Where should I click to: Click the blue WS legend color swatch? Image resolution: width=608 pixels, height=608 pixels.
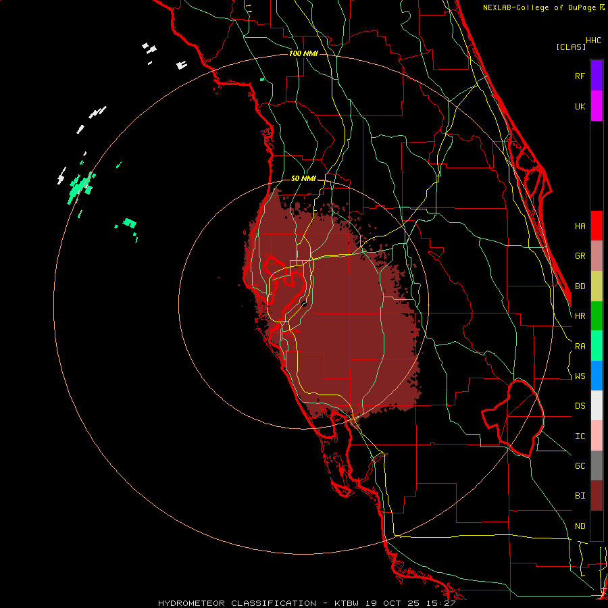pyautogui.click(x=597, y=376)
